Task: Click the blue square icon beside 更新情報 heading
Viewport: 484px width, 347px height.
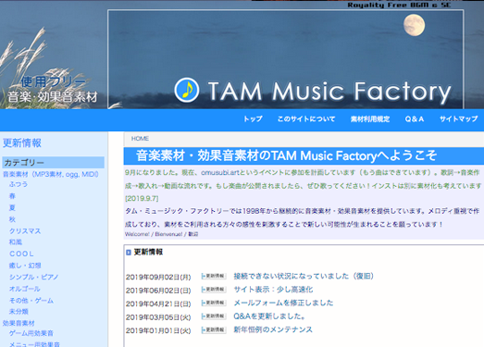Action: pyautogui.click(x=129, y=253)
